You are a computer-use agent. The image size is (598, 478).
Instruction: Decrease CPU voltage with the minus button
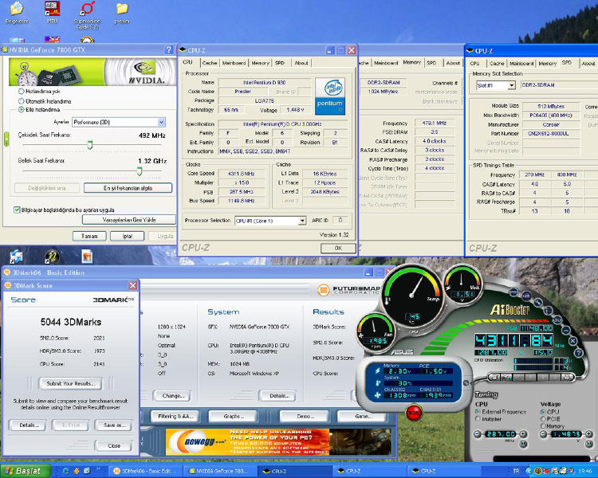pos(543,433)
